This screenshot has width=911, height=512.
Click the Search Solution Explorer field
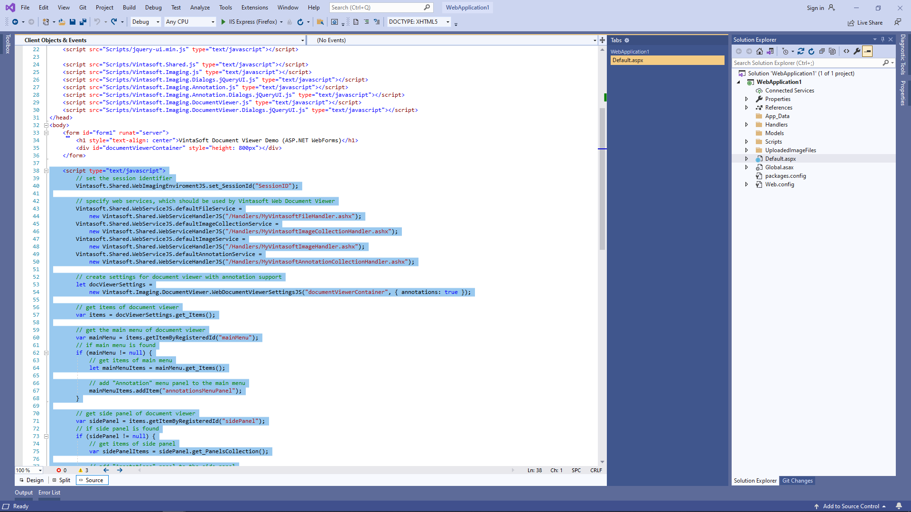coord(807,63)
